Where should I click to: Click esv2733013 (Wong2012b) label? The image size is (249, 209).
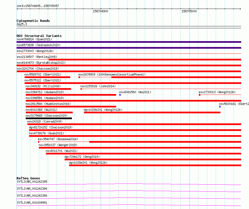217,92
